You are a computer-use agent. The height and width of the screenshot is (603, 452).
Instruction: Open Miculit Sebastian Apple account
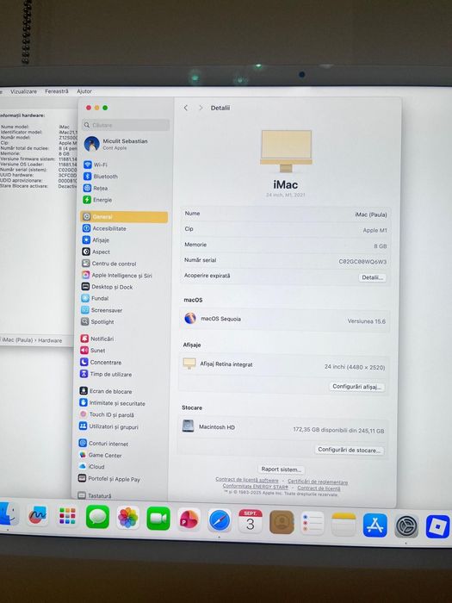click(116, 144)
